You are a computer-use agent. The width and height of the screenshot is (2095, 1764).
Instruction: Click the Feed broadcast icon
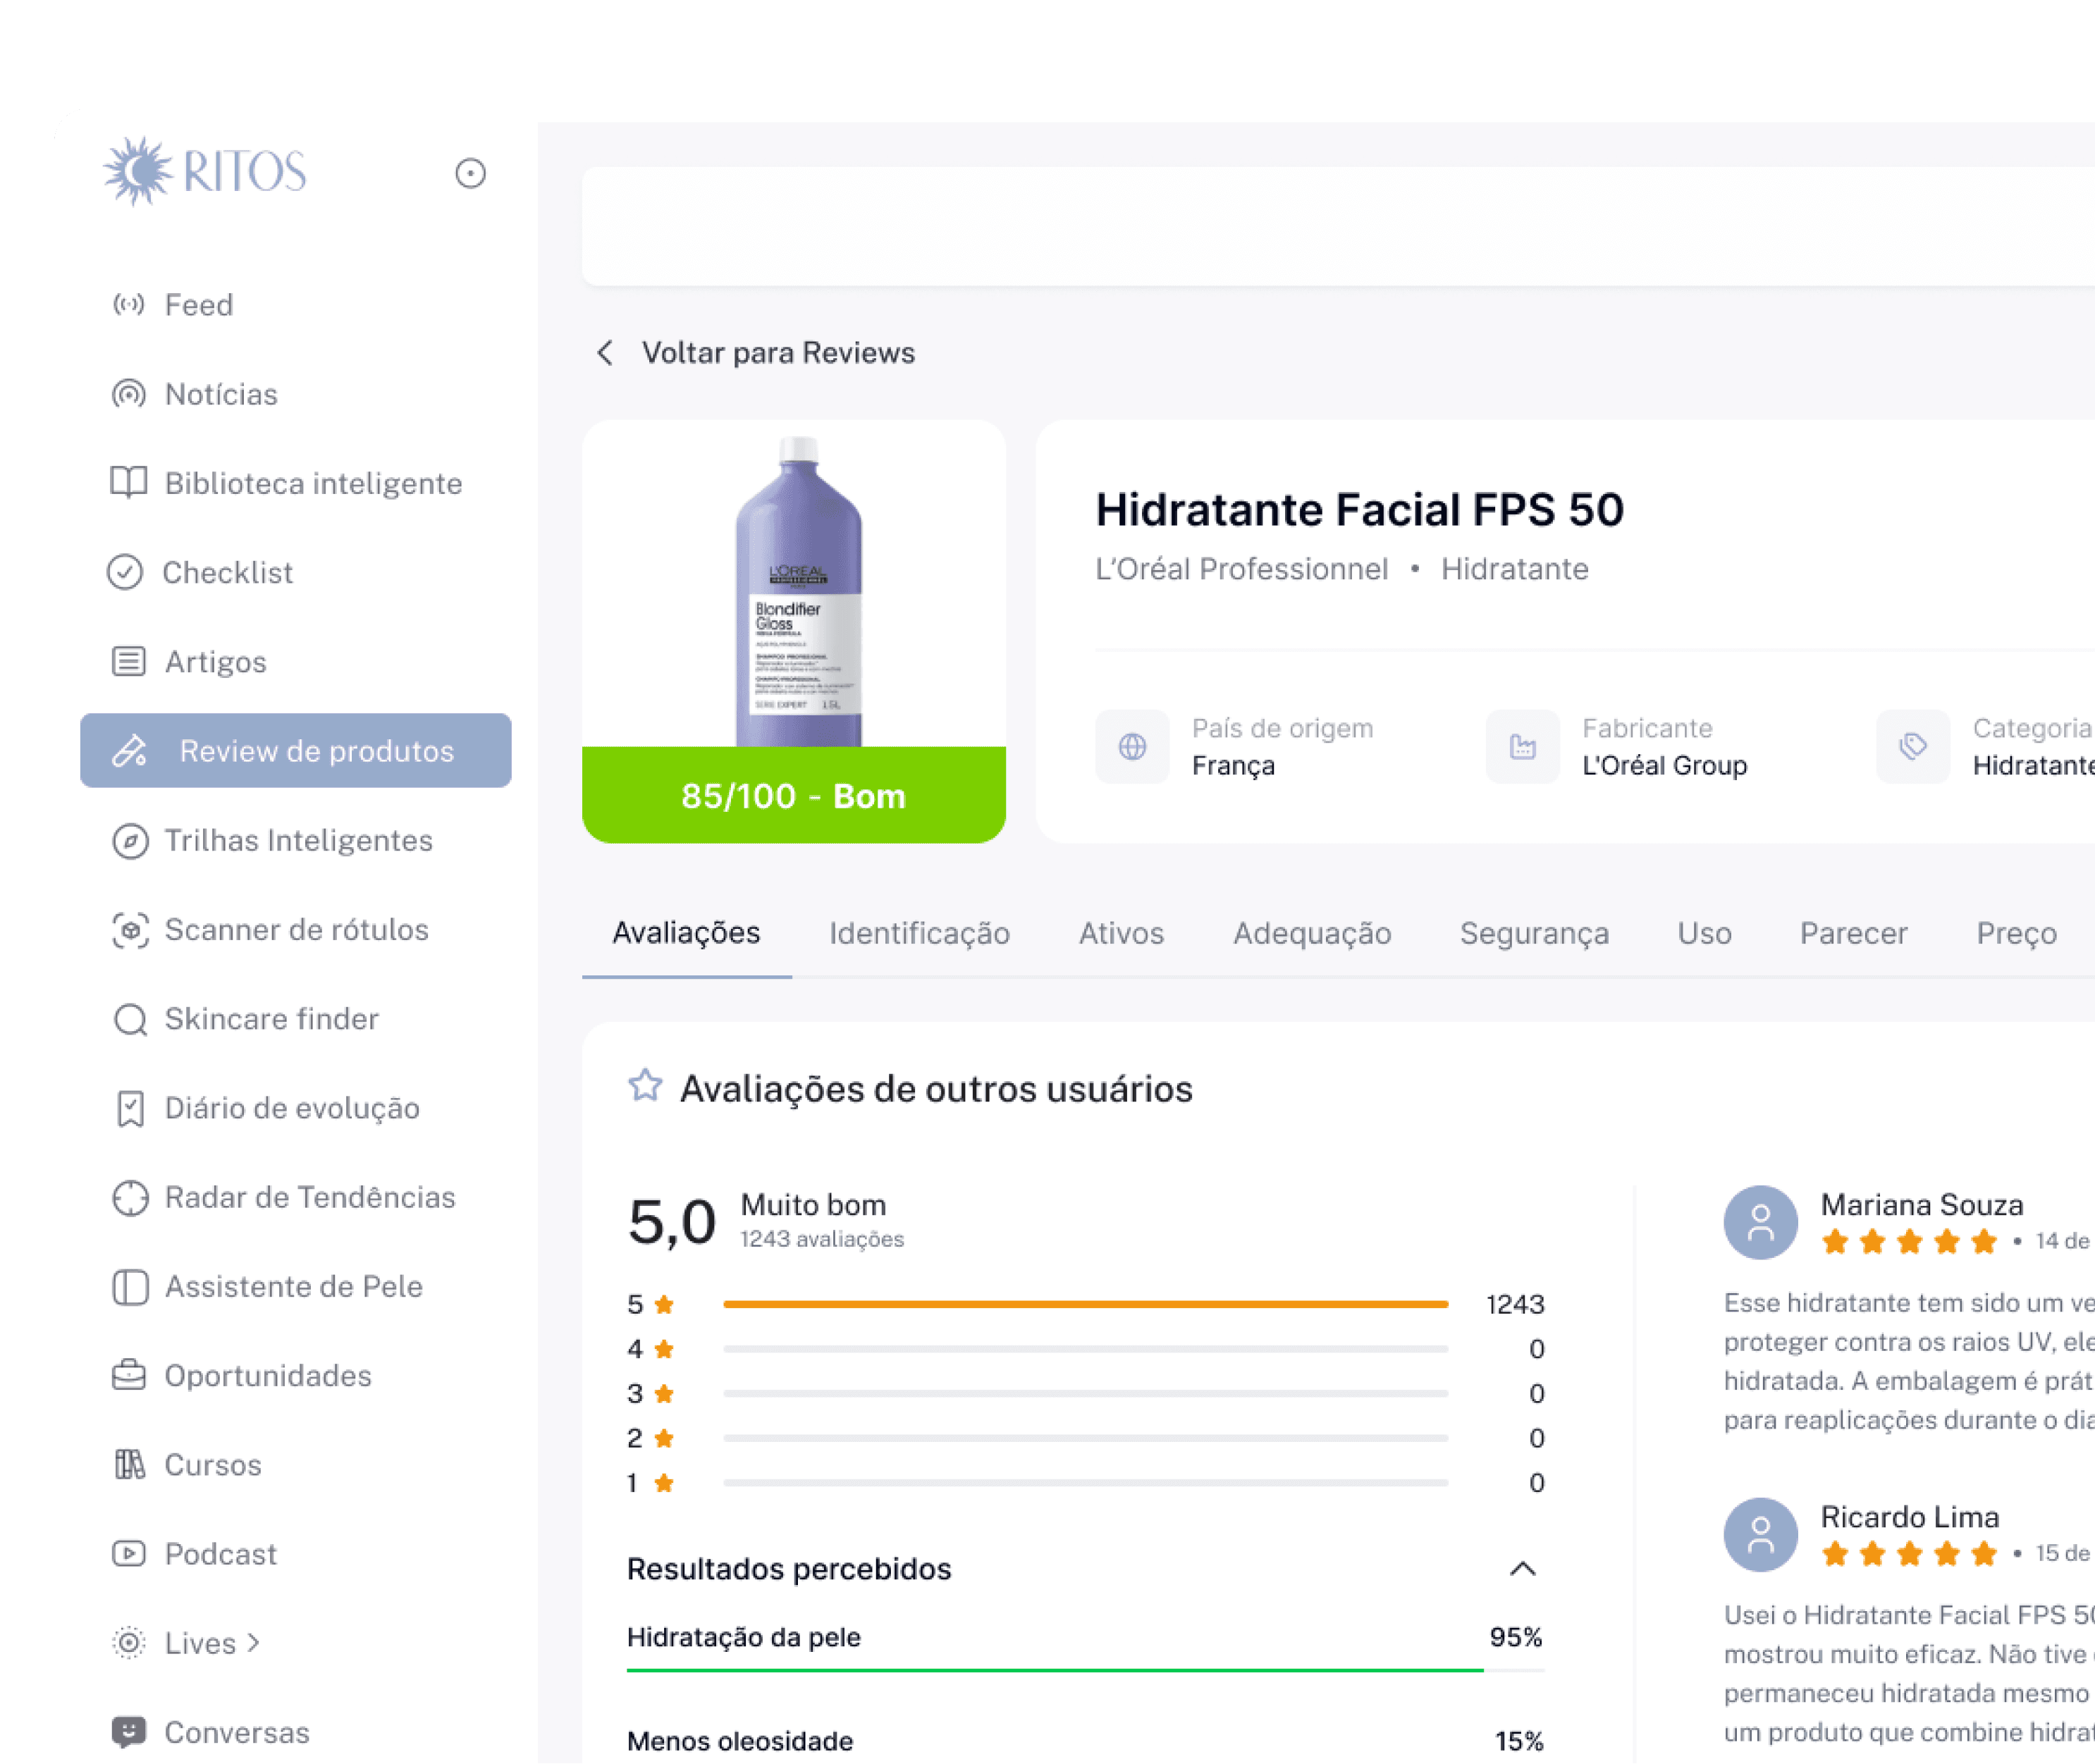click(x=128, y=304)
